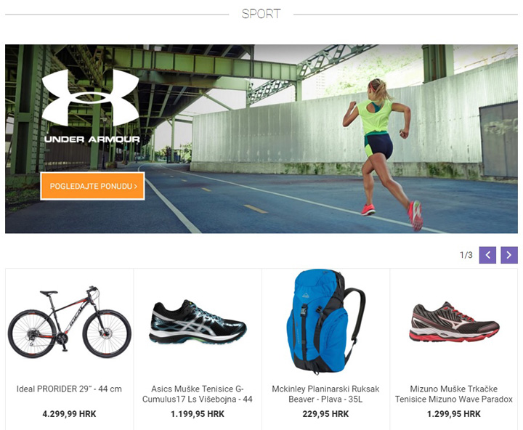Open the Mizuno red running shoe image
Screen dimensions: 523x430
click(454, 322)
